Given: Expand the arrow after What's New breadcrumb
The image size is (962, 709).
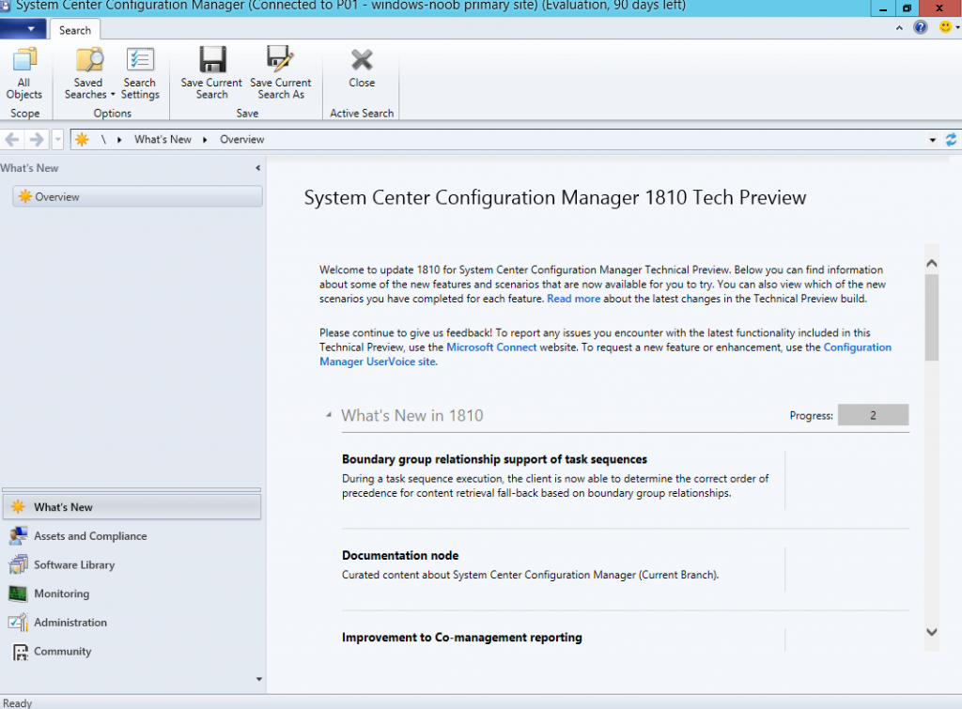Looking at the screenshot, I should [205, 140].
